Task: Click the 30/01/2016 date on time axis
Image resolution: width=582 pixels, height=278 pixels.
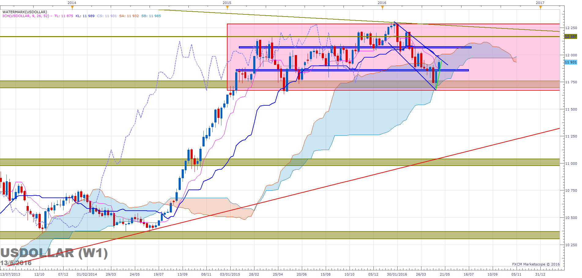Action: point(397,274)
